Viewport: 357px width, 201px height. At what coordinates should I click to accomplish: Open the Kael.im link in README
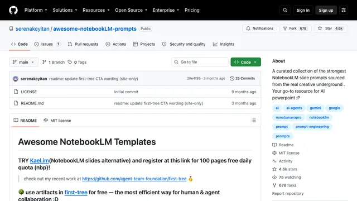click(40, 160)
